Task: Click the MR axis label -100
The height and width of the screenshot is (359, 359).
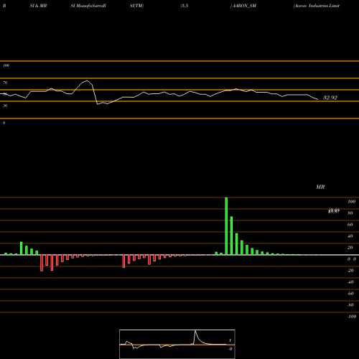Action: 352,317
